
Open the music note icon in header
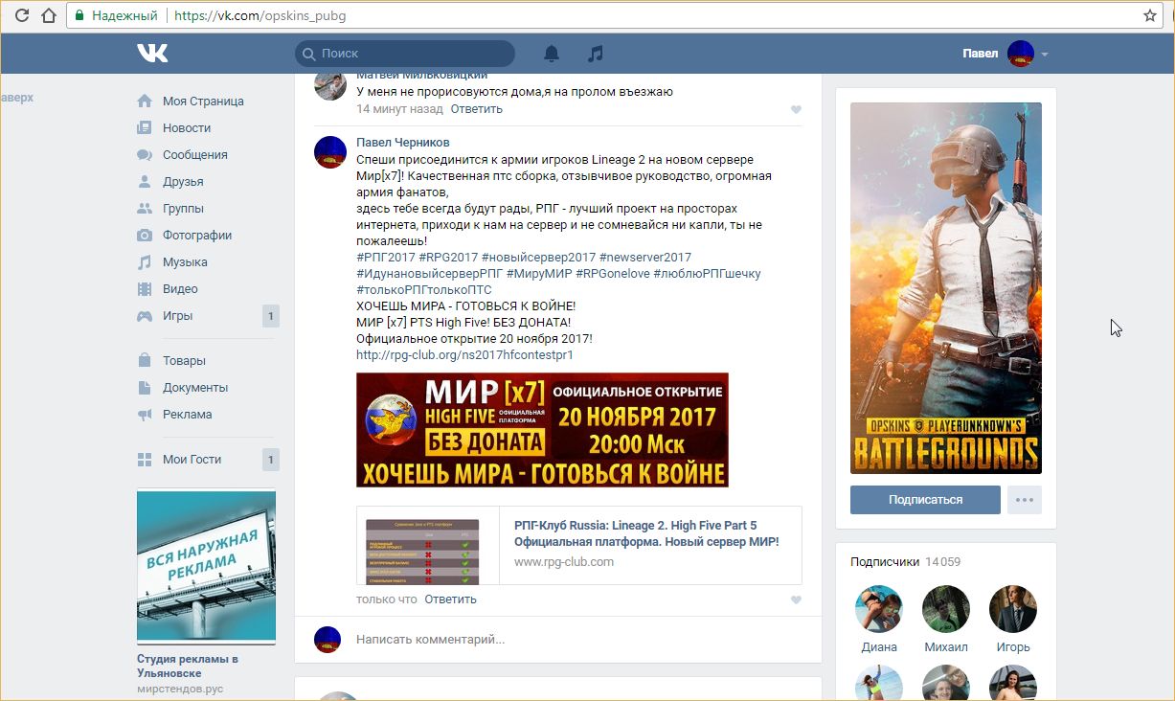coord(596,54)
